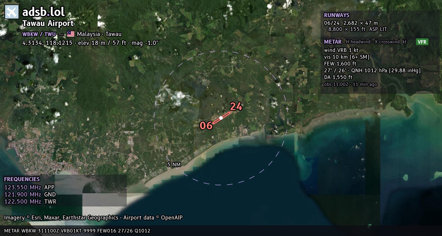442x236 pixels.
Task: Click the obs 11:00Z observation time
Action: click(x=350, y=84)
